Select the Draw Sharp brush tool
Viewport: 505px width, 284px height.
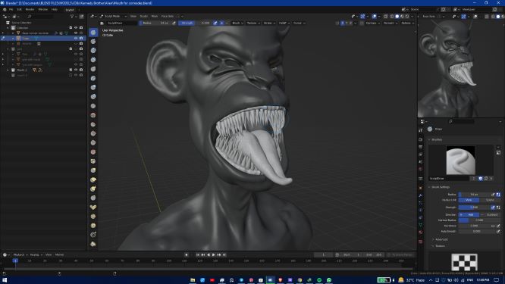pos(93,42)
